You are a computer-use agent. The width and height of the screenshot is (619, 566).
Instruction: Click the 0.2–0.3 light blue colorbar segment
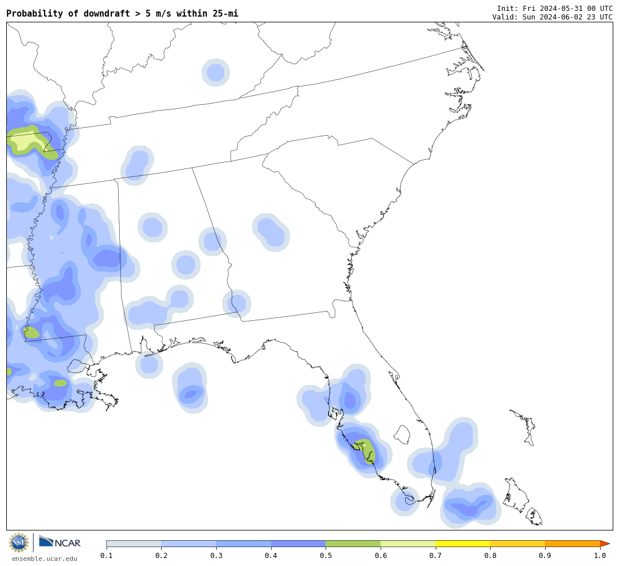click(x=189, y=544)
